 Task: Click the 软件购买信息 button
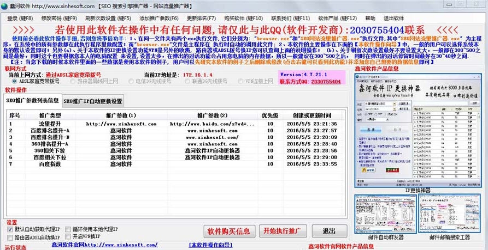(x=230, y=231)
